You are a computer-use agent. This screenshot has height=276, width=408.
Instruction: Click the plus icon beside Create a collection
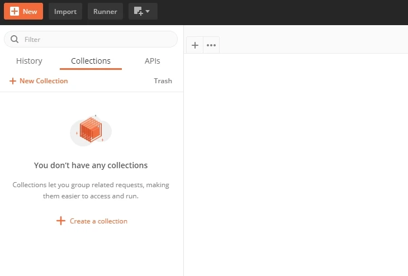61,221
